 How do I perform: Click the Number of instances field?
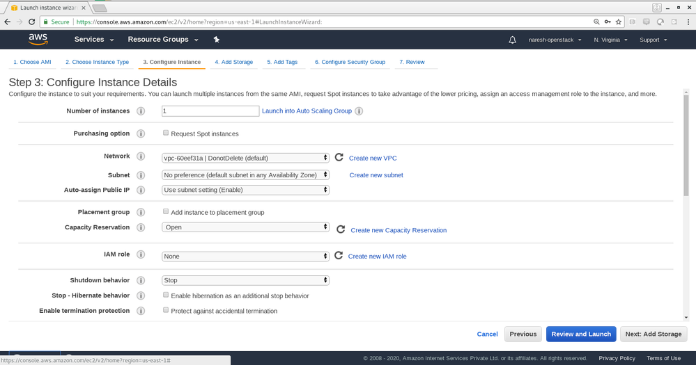click(210, 111)
